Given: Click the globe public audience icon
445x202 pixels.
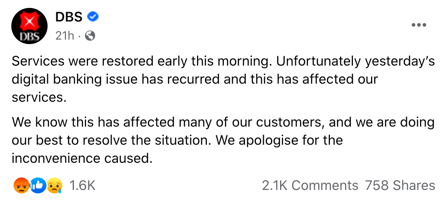Looking at the screenshot, I should coord(90,36).
